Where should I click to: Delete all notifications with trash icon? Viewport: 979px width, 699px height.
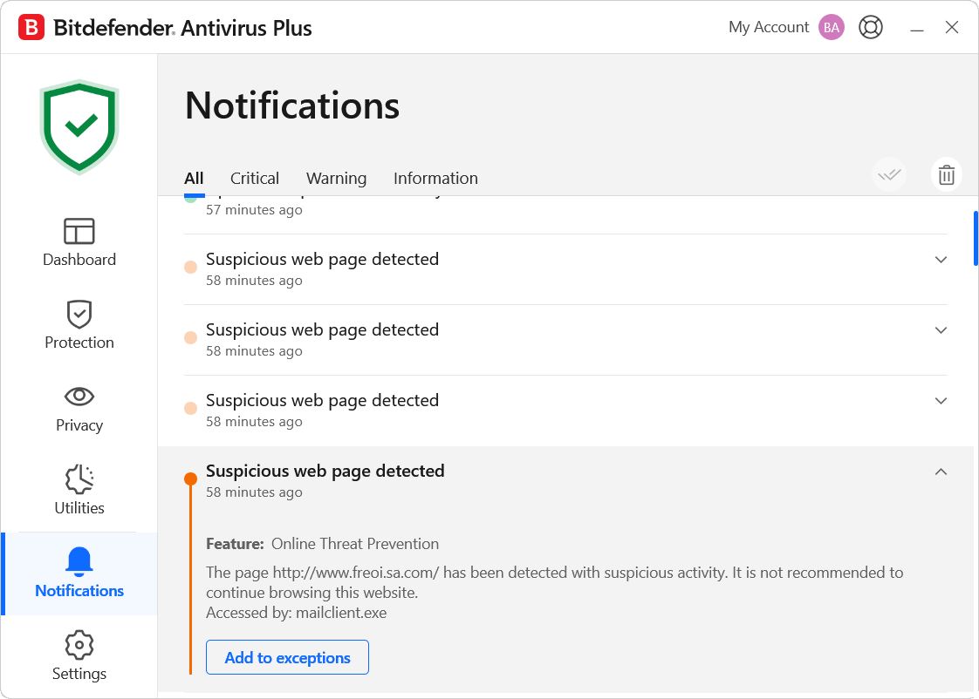point(946,175)
